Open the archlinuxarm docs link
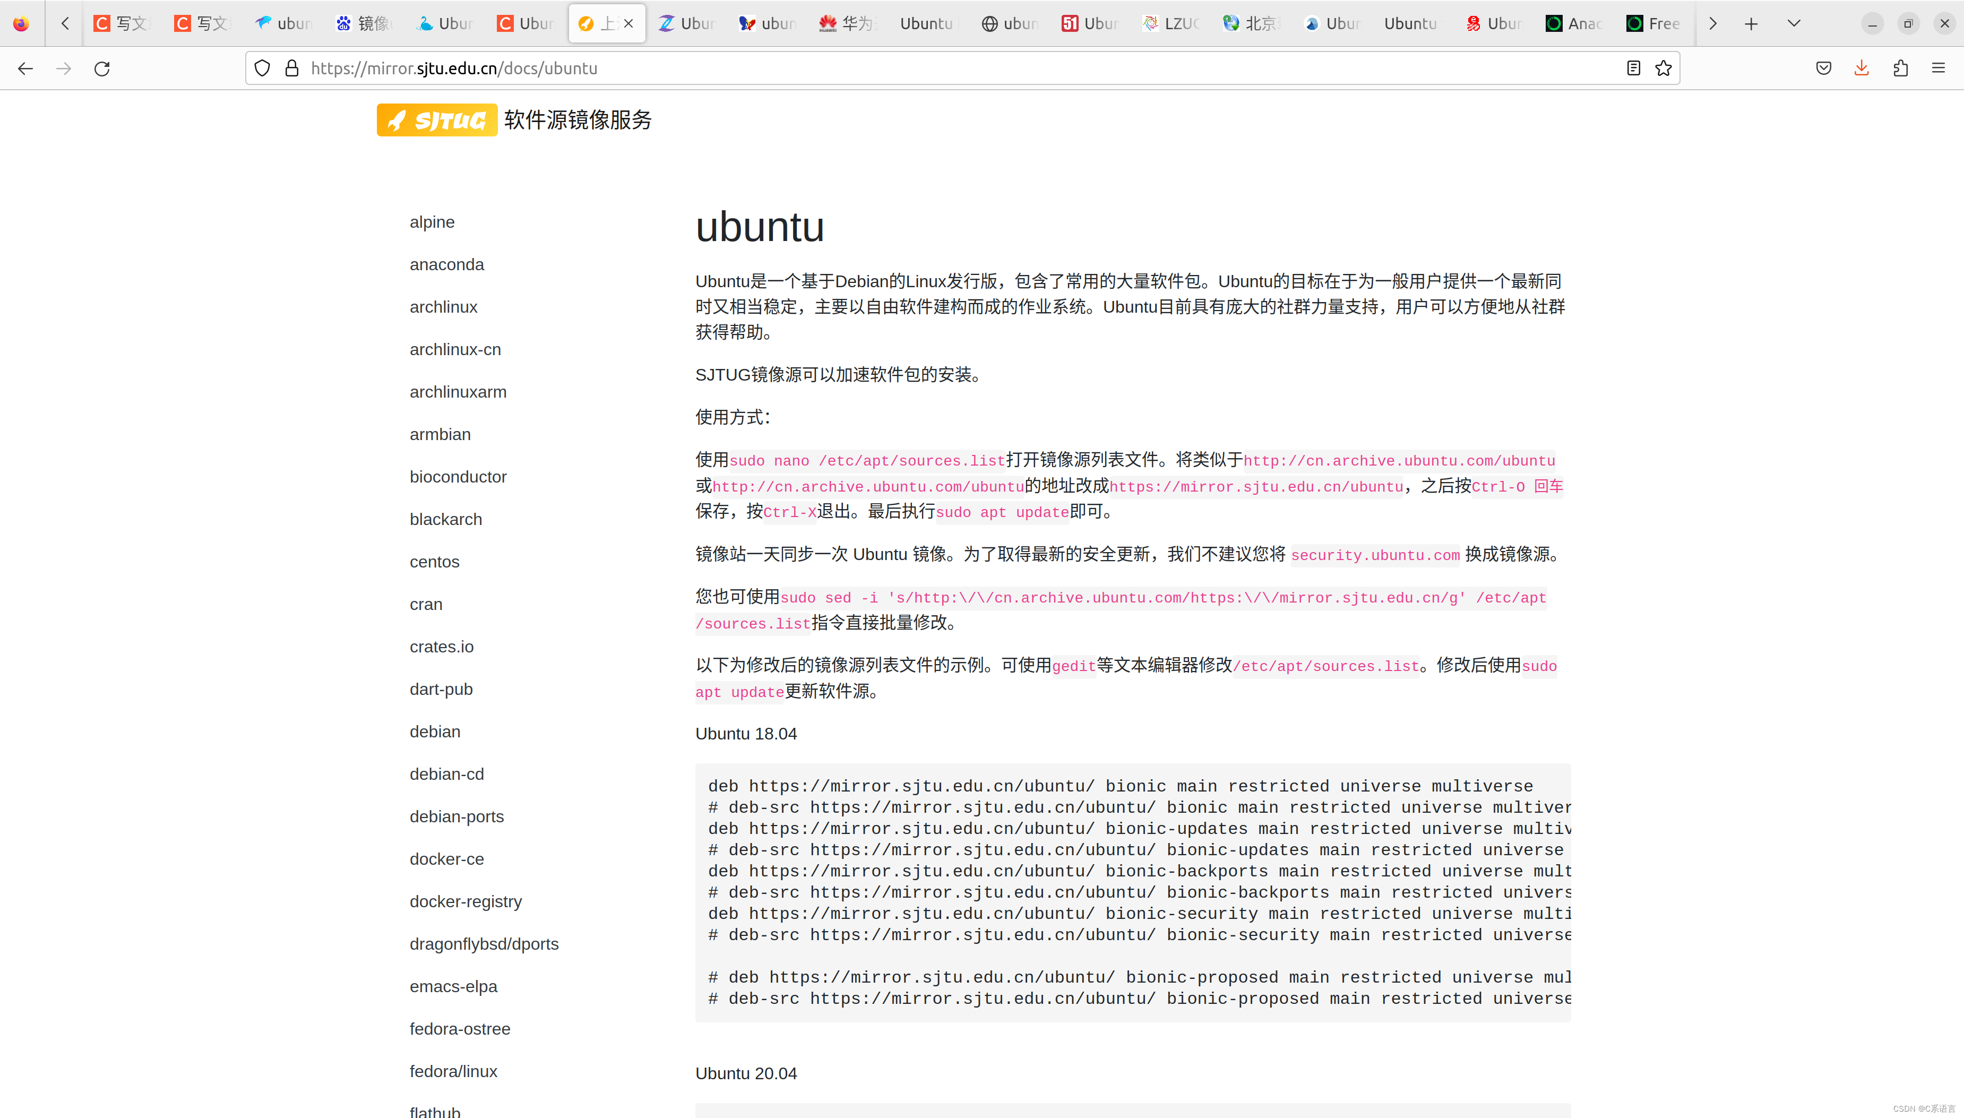1964x1118 pixels. point(459,392)
